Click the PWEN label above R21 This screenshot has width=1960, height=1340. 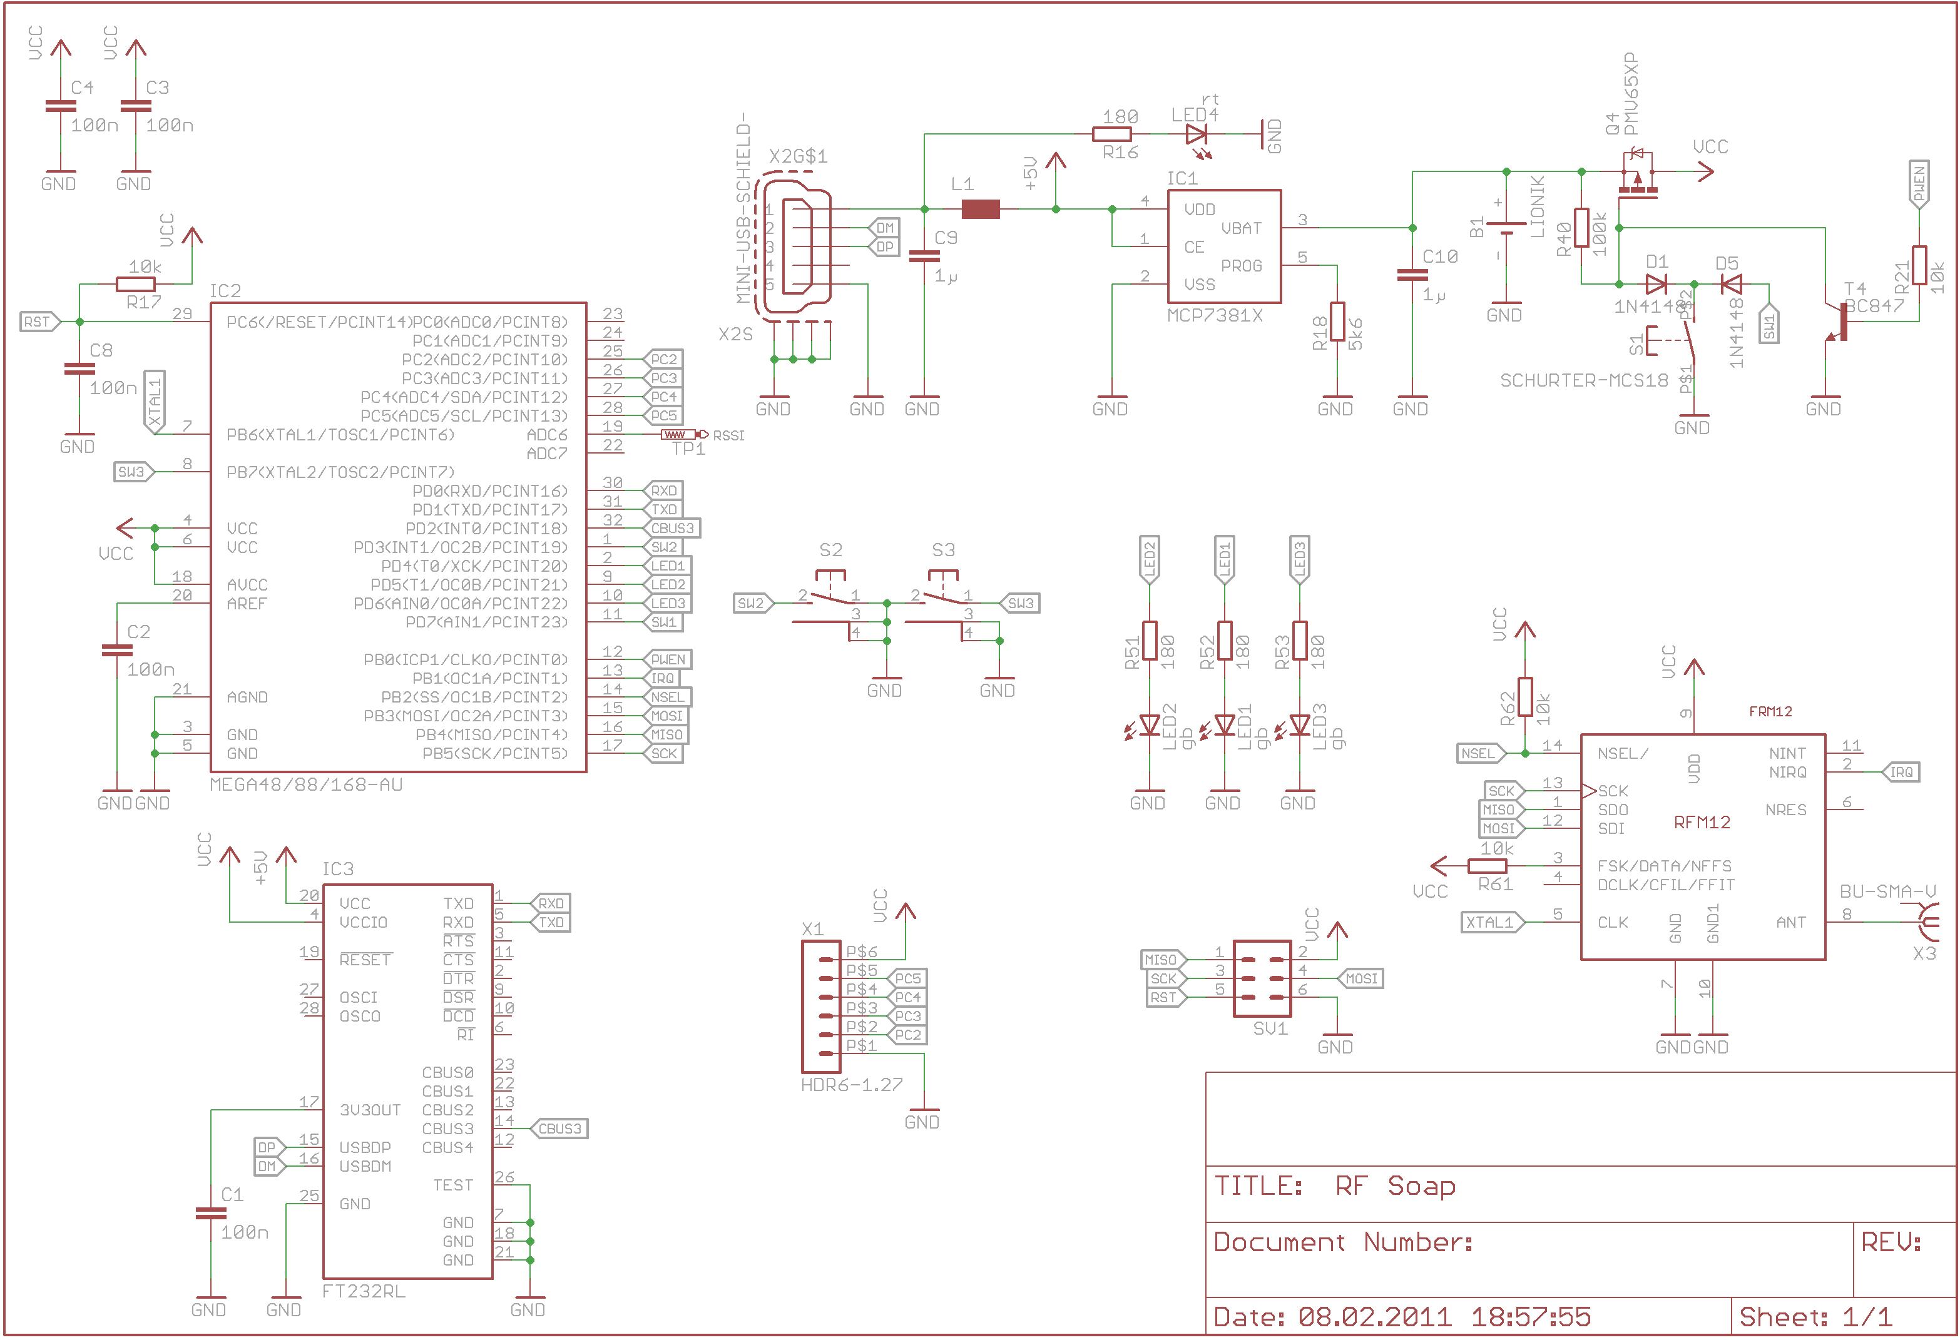click(x=1919, y=184)
